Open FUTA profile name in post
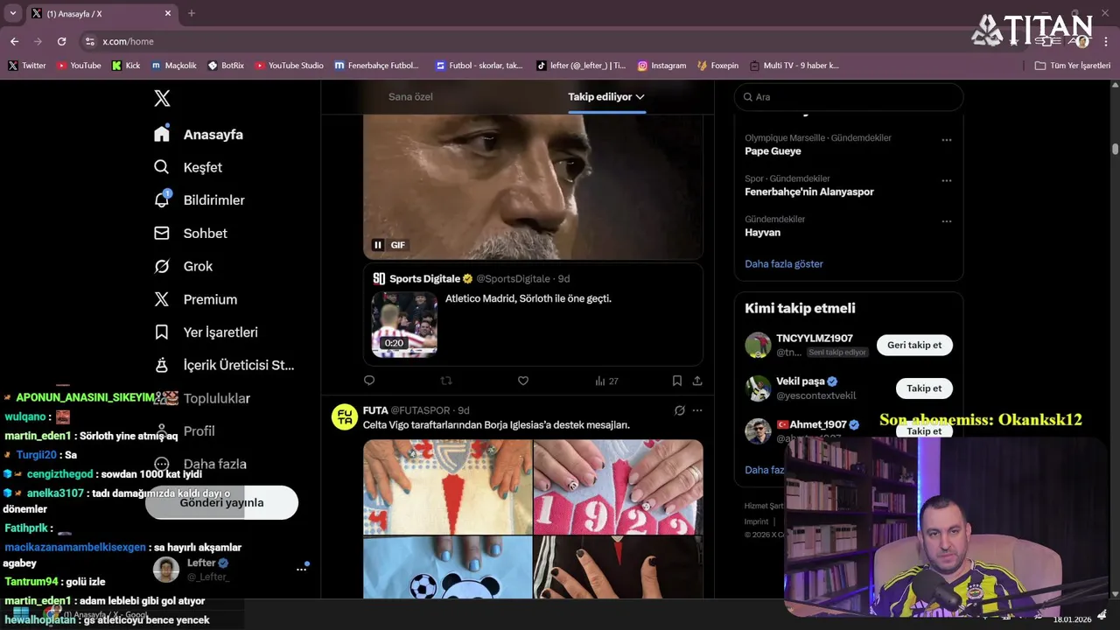The image size is (1120, 630). coord(375,410)
